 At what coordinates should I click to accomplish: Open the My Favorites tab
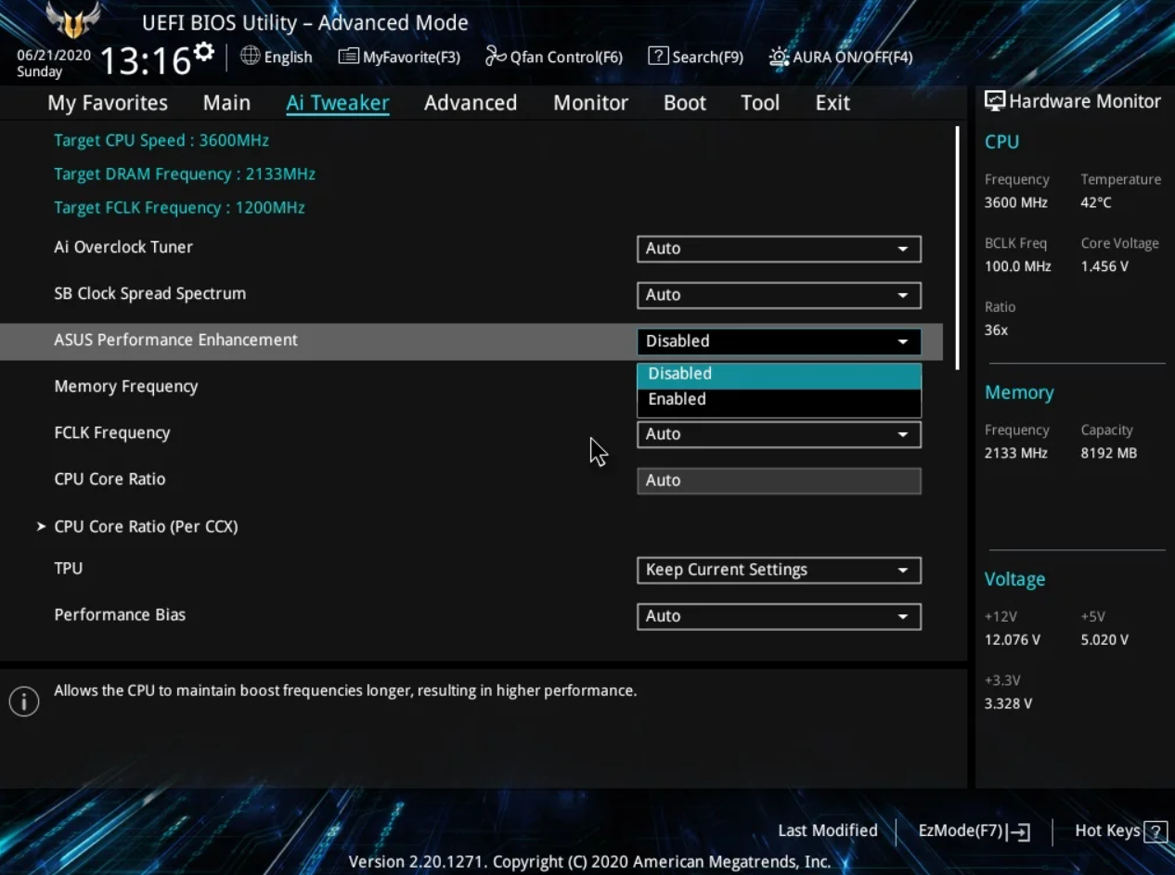pyautogui.click(x=108, y=103)
